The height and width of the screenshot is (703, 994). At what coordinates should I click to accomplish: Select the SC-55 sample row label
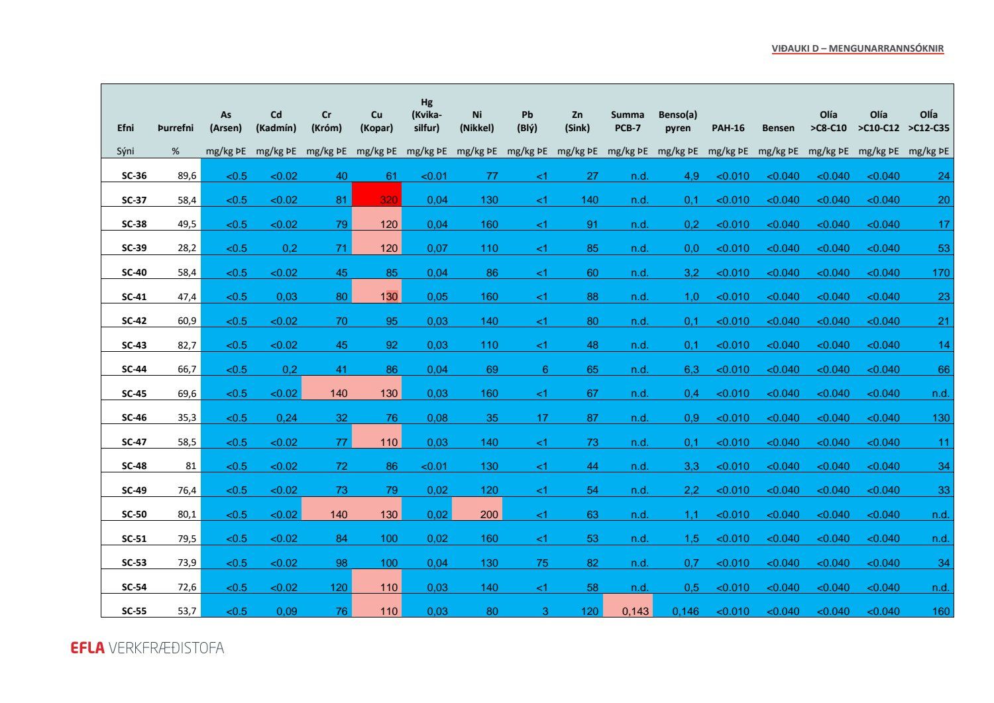pyautogui.click(x=134, y=611)
